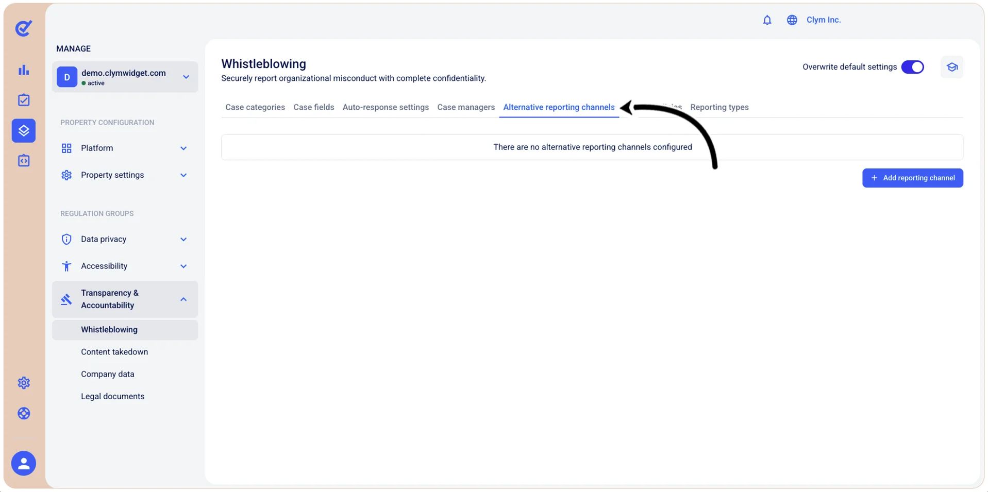
Task: Click the Platform grid icon
Action: pos(66,148)
